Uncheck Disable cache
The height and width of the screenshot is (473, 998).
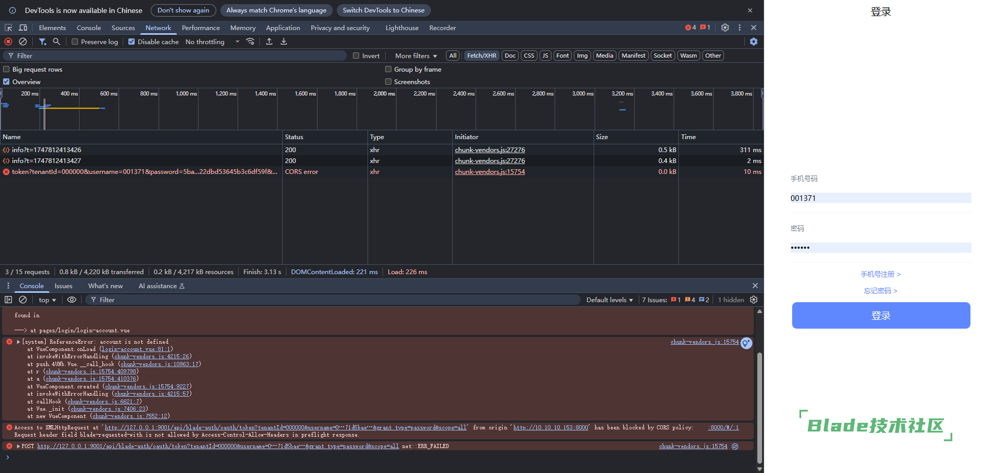pyautogui.click(x=132, y=42)
